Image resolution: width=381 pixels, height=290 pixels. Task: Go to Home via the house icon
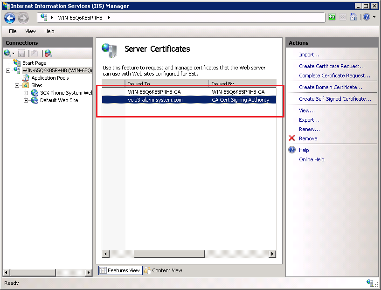(353, 17)
